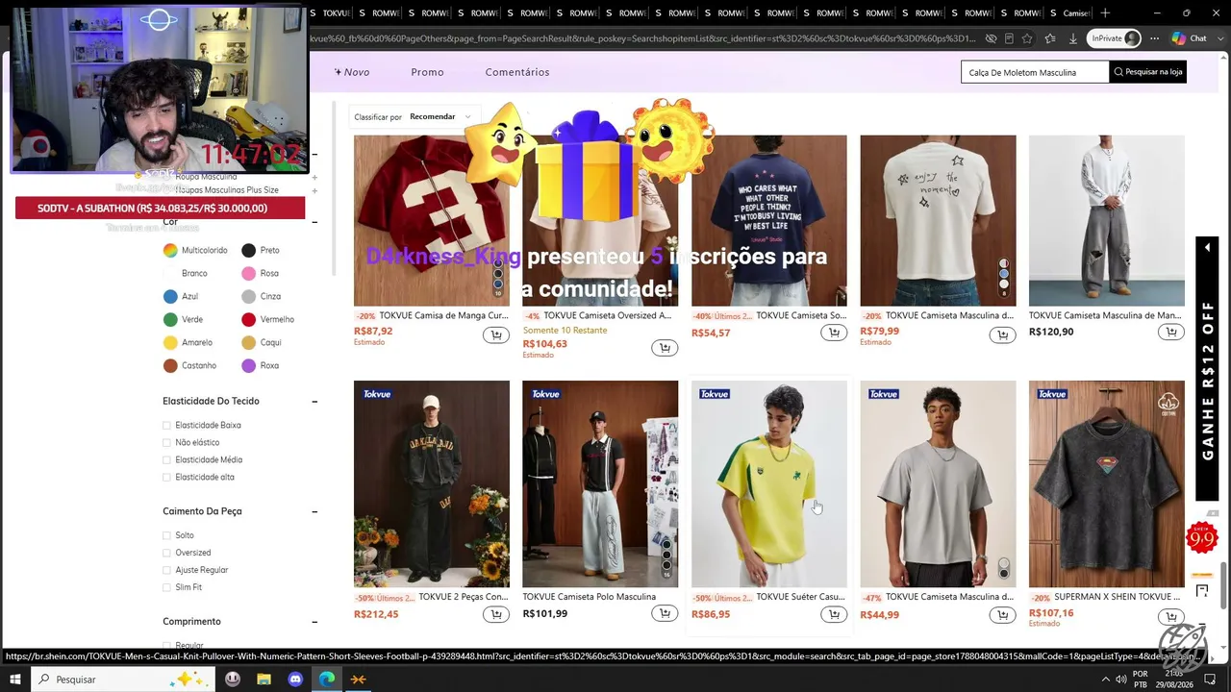The width and height of the screenshot is (1231, 692).
Task: Check Elasticidade Média filter
Action: click(166, 459)
